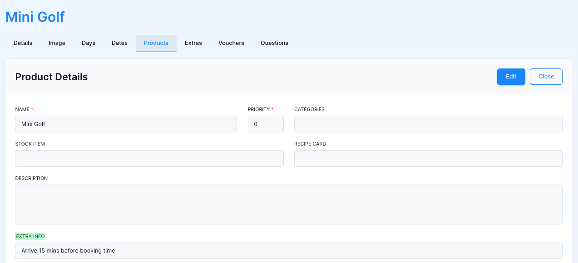Click the Extra Info field about arrival
578x263 pixels.
(289, 251)
